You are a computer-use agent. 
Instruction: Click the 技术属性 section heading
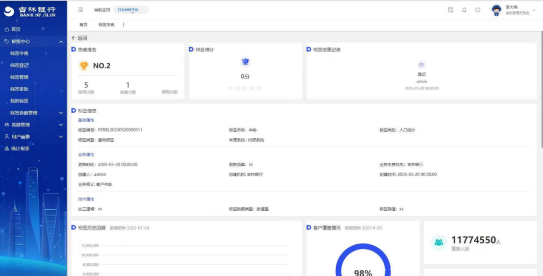click(x=86, y=199)
